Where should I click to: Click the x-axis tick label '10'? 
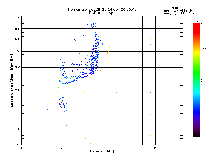pyautogui.click(x=155, y=148)
